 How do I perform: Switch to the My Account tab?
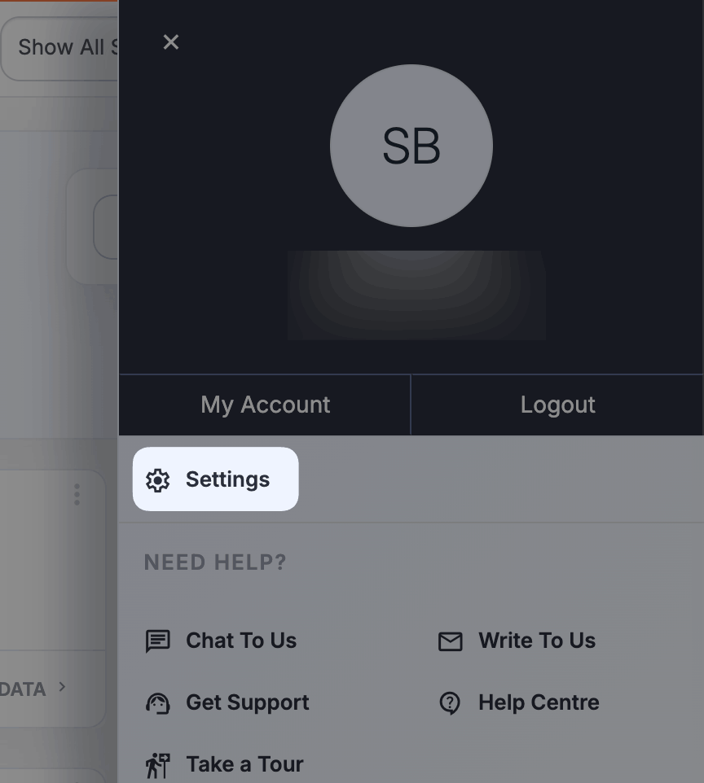[x=265, y=404]
